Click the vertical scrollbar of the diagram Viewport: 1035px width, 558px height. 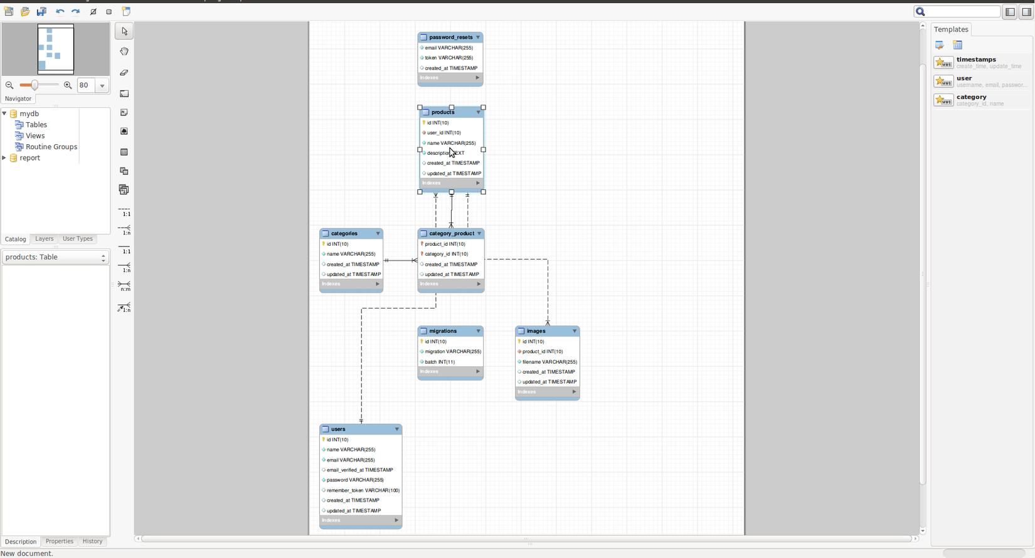point(922,274)
